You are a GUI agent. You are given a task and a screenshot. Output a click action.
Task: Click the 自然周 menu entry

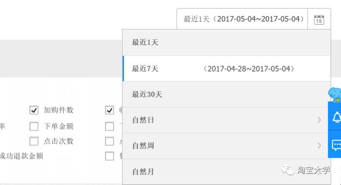tap(226, 146)
